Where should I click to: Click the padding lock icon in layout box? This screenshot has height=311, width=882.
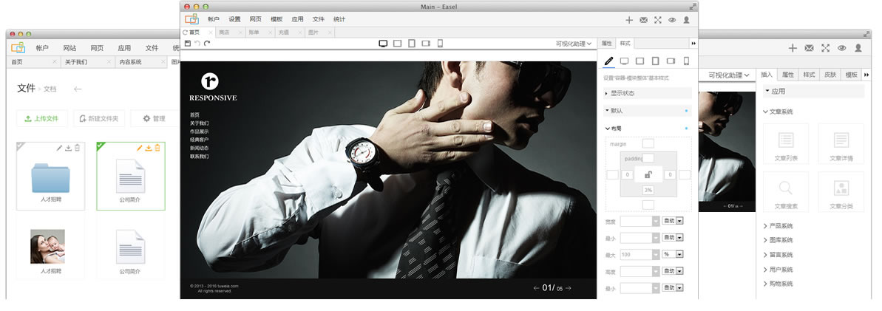(648, 174)
